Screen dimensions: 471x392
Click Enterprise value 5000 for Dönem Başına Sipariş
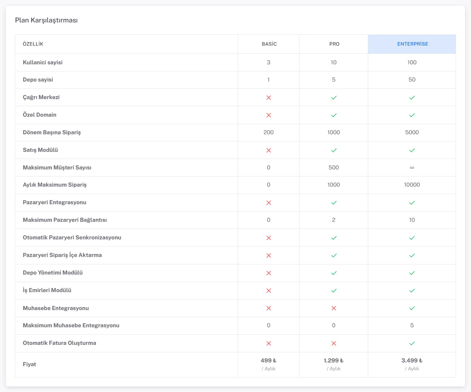click(412, 132)
